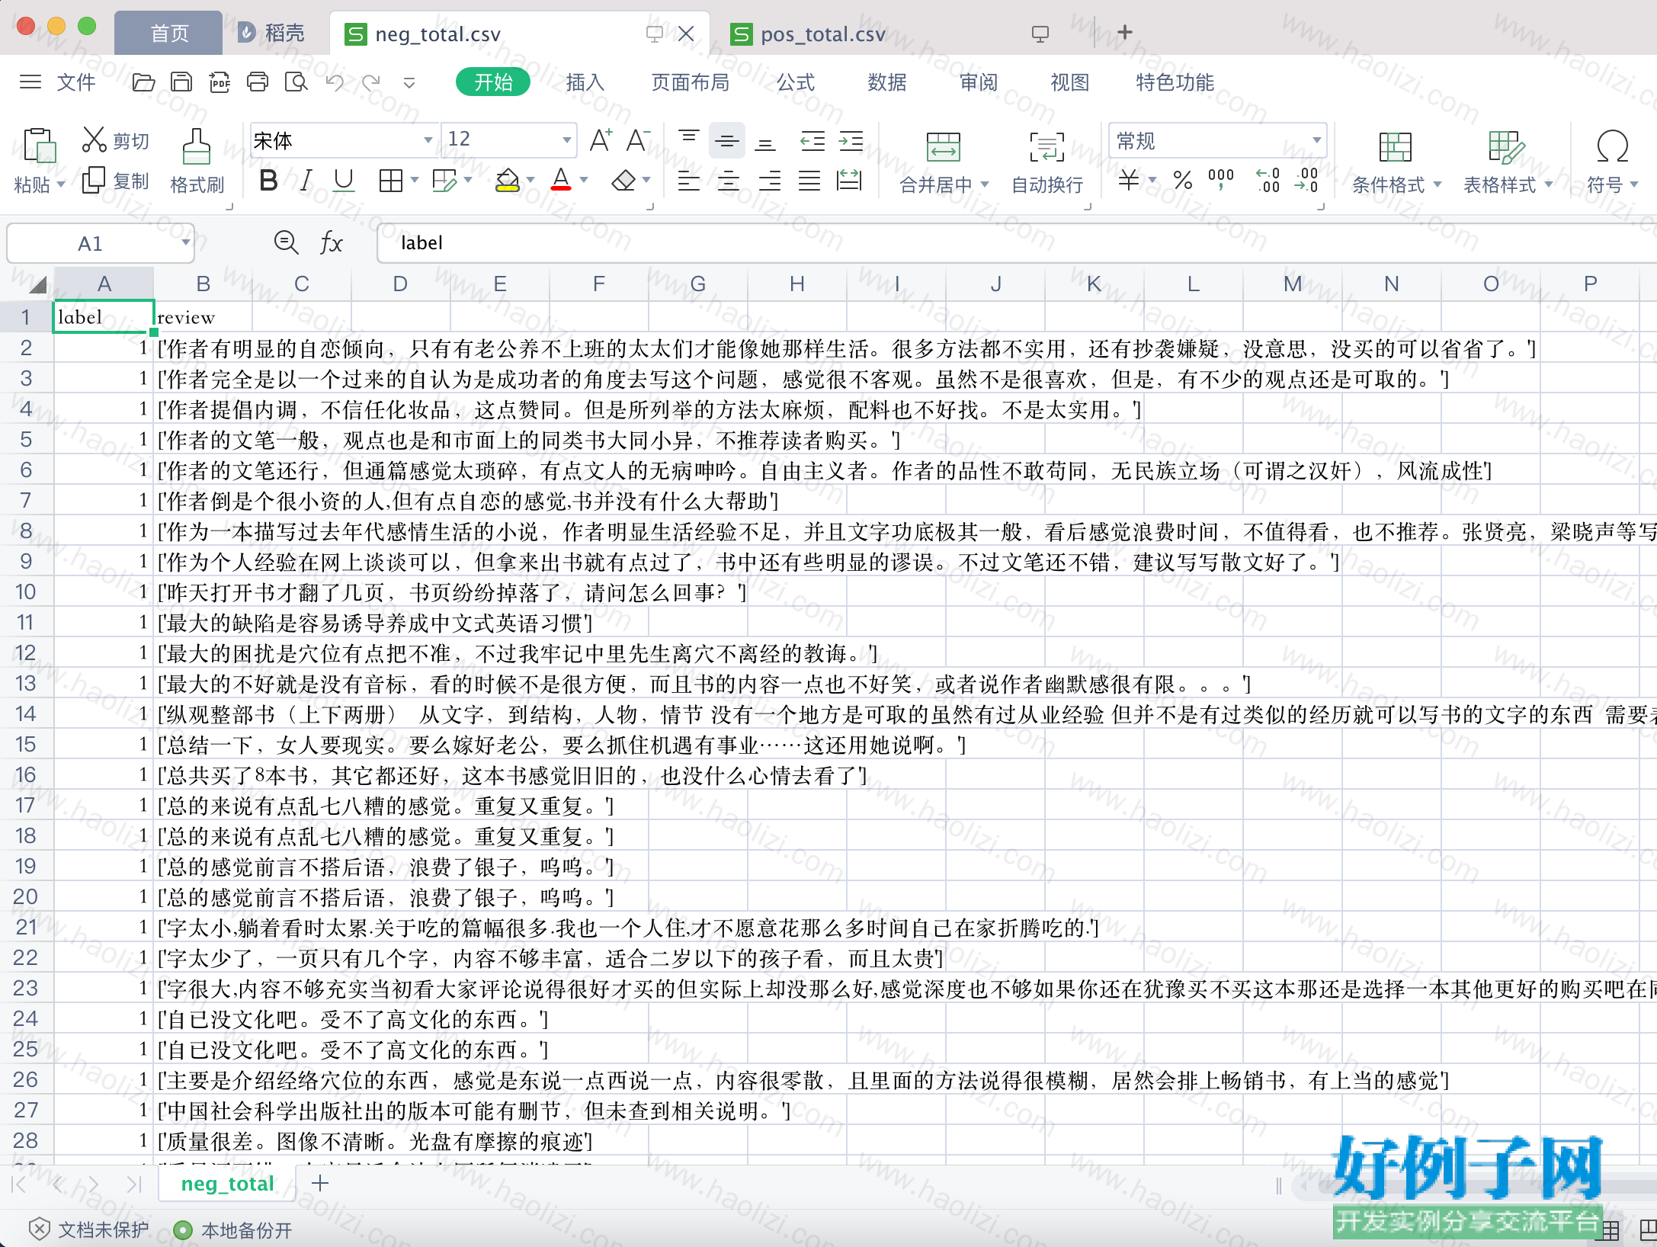This screenshot has width=1657, height=1247.
Task: Apply red font color
Action: (x=561, y=181)
